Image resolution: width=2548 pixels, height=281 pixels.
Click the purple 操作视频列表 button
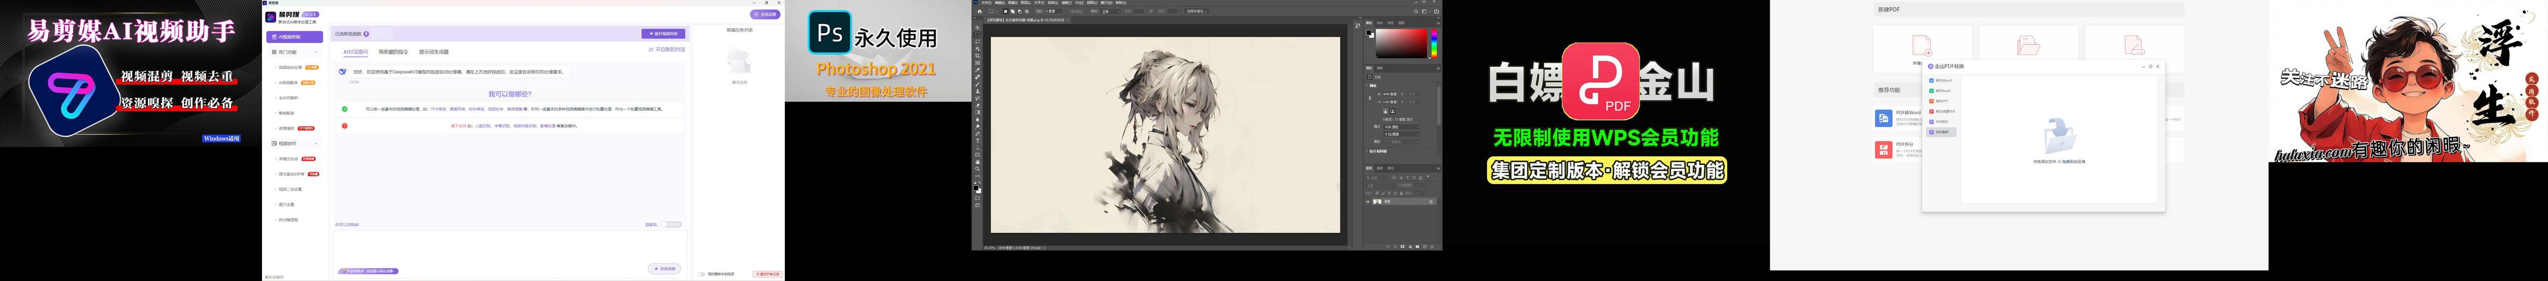[663, 34]
